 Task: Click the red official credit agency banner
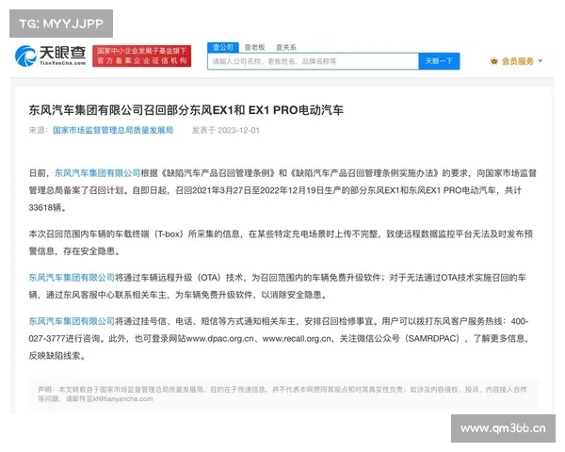141,56
